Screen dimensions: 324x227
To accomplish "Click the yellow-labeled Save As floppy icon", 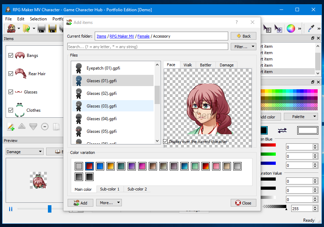I will [x=52, y=28].
